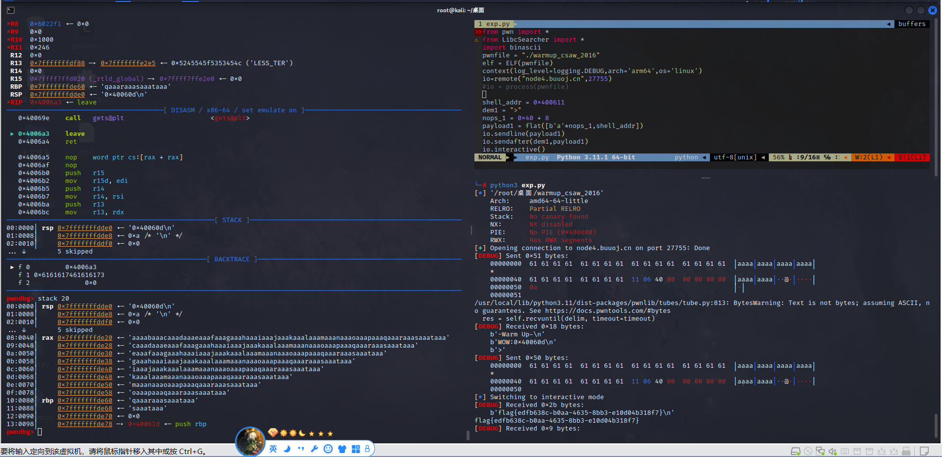This screenshot has width=942, height=457.
Task: Click the stack address 0x7fffffffdde0 beside RSP register
Action: point(57,95)
